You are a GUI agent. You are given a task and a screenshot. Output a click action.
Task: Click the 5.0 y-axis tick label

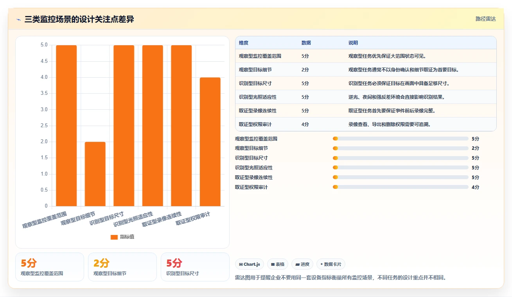point(44,45)
